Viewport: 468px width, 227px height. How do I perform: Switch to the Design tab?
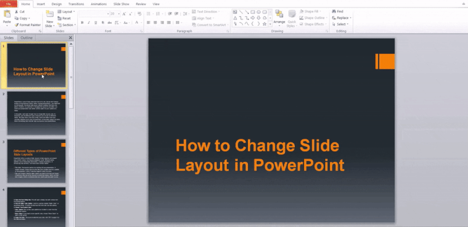(x=57, y=4)
